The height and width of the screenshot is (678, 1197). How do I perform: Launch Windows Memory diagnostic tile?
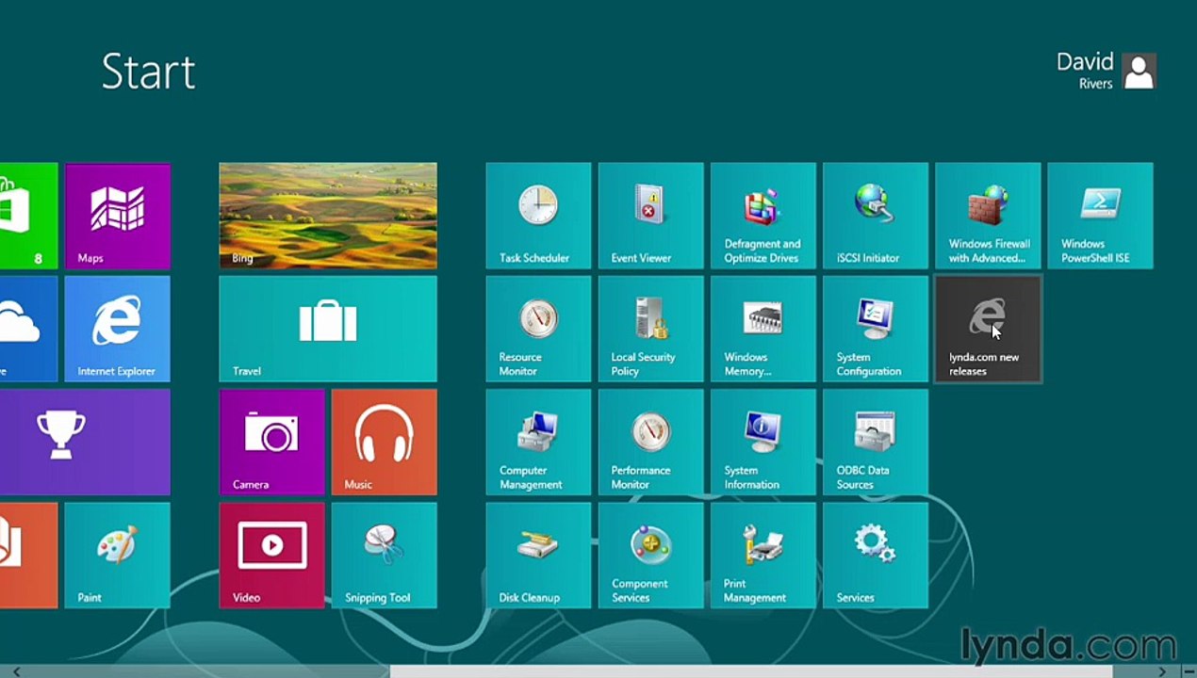[x=762, y=329]
